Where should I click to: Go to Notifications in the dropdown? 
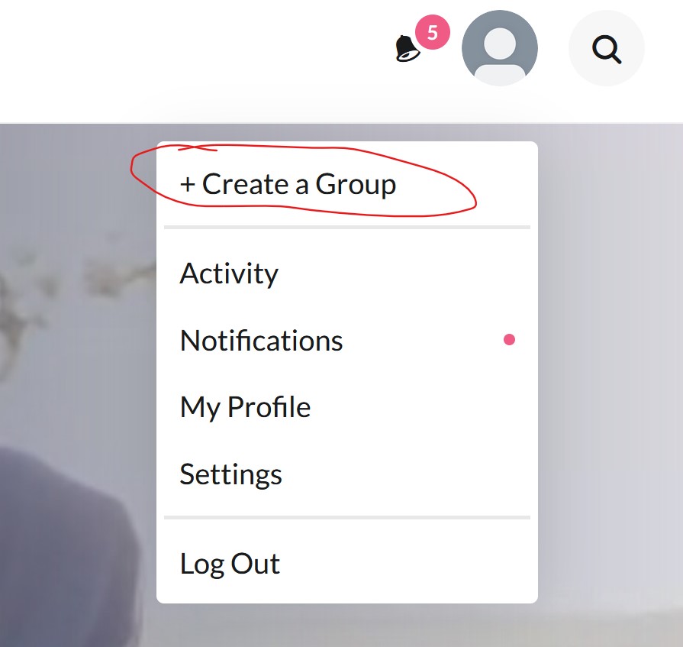pyautogui.click(x=347, y=341)
